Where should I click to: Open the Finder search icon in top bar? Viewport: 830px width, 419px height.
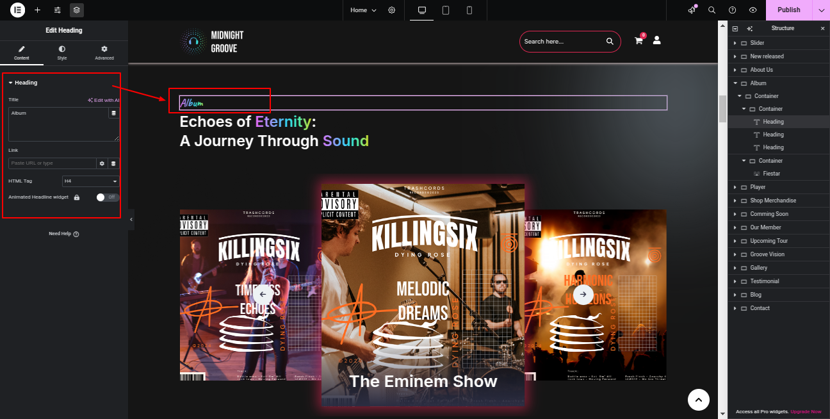point(712,10)
